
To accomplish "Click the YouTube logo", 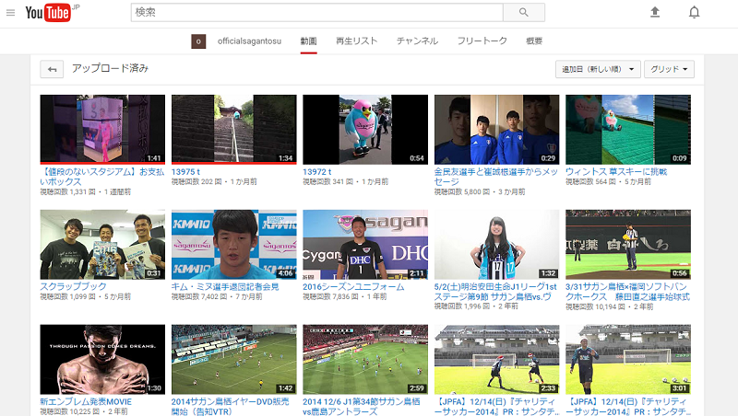I will tap(52, 13).
